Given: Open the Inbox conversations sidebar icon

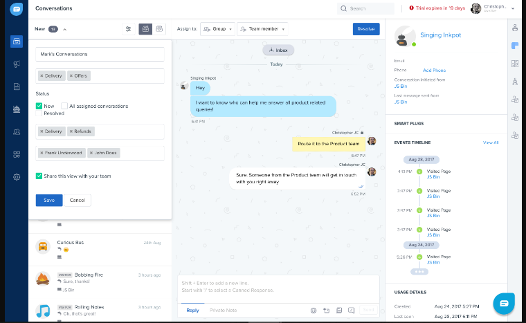Looking at the screenshot, I should point(17,41).
